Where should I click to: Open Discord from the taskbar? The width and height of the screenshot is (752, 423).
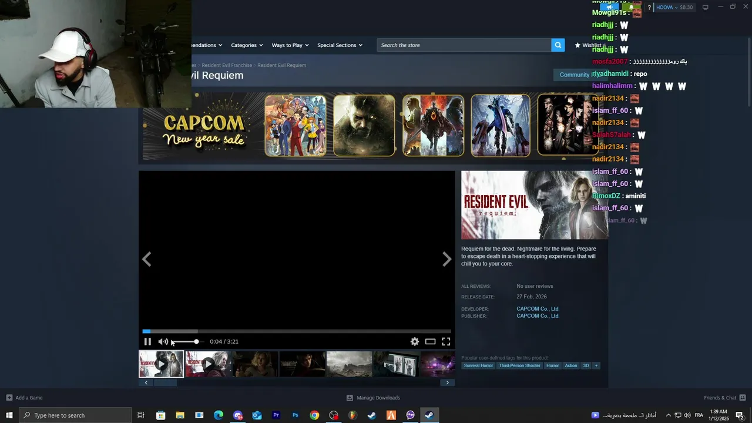238,415
